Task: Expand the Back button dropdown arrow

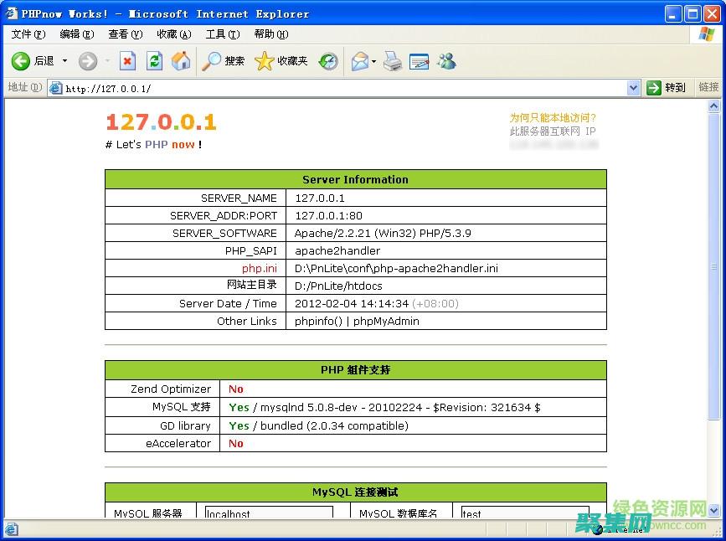Action: coord(64,60)
